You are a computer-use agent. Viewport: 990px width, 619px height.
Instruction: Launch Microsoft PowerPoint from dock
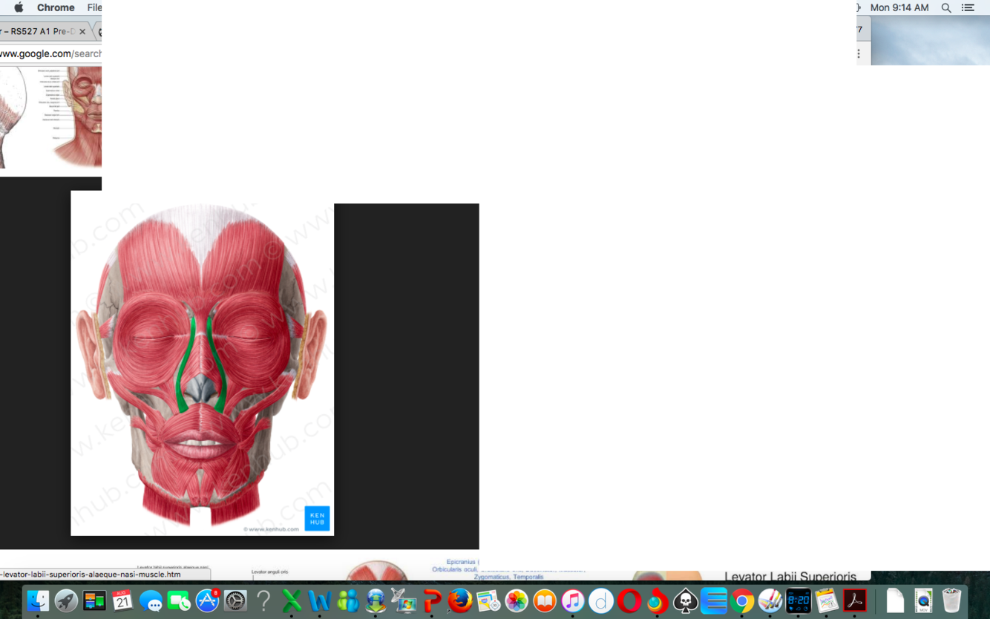(x=432, y=600)
